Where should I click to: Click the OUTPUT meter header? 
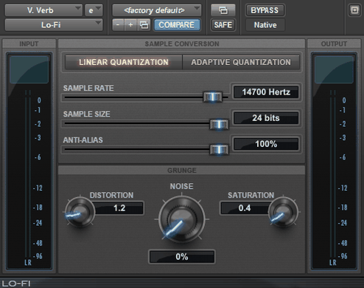click(334, 44)
